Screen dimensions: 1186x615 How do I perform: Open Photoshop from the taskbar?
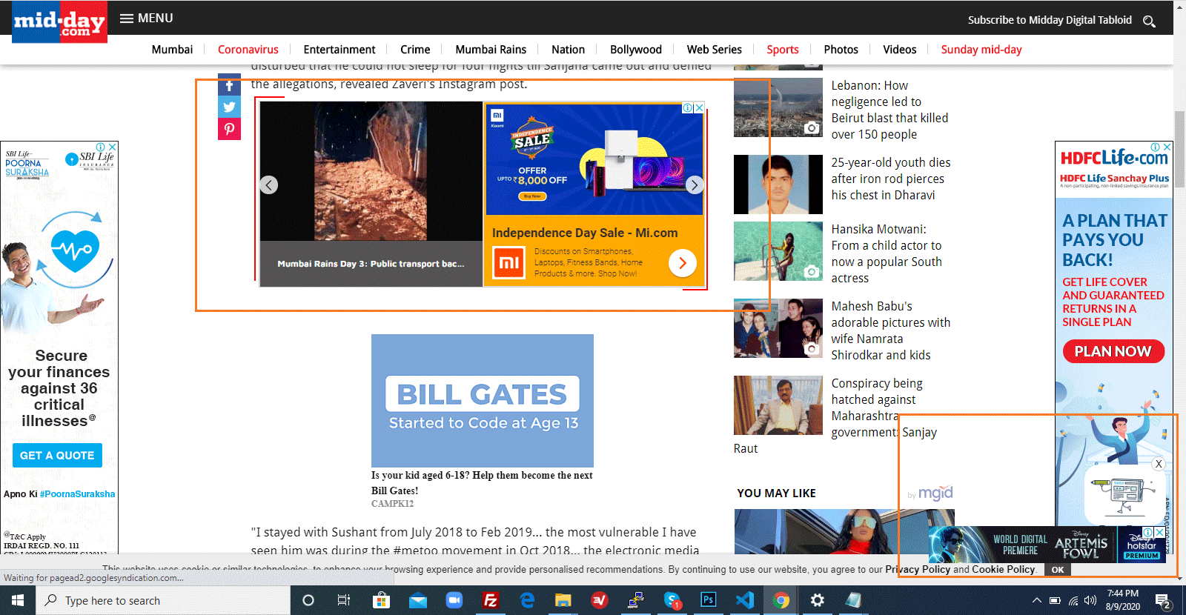pyautogui.click(x=709, y=600)
